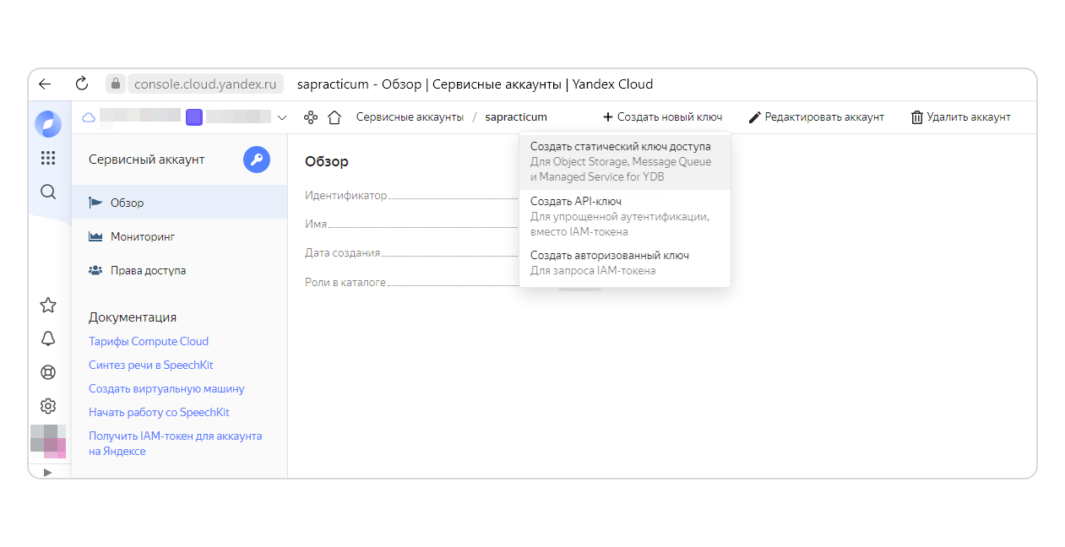Go back with the browser back arrow
Viewport: 1065px width, 547px height.
(x=45, y=84)
